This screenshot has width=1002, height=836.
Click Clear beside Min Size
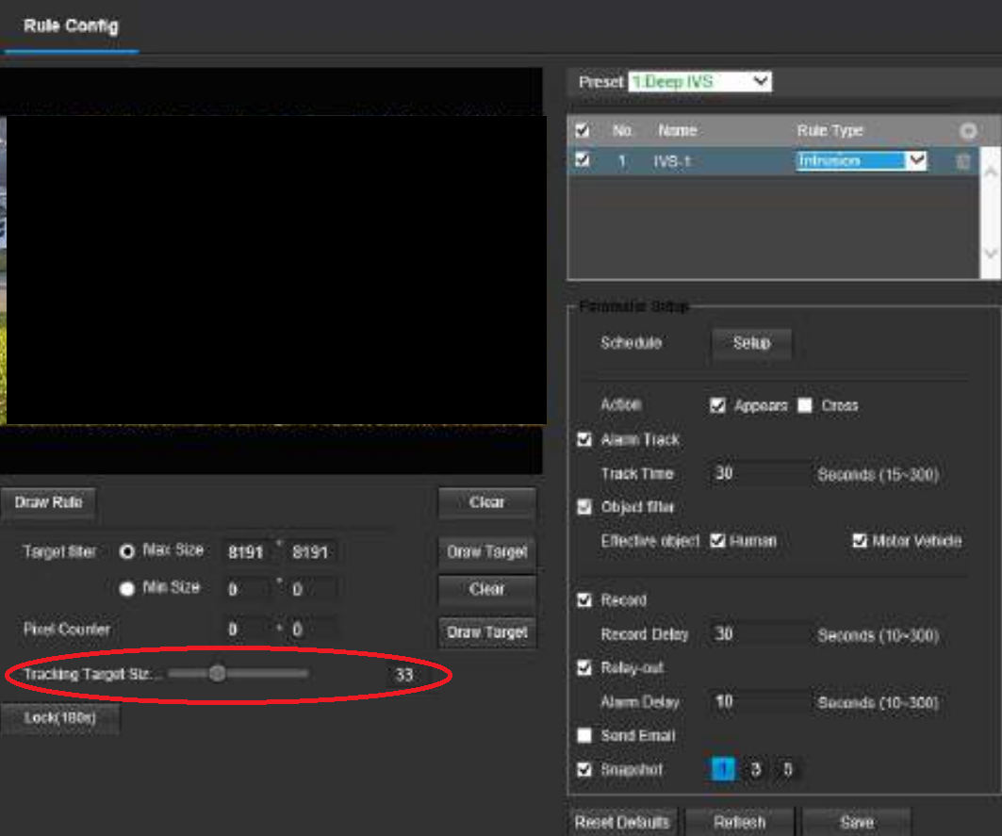click(x=487, y=589)
